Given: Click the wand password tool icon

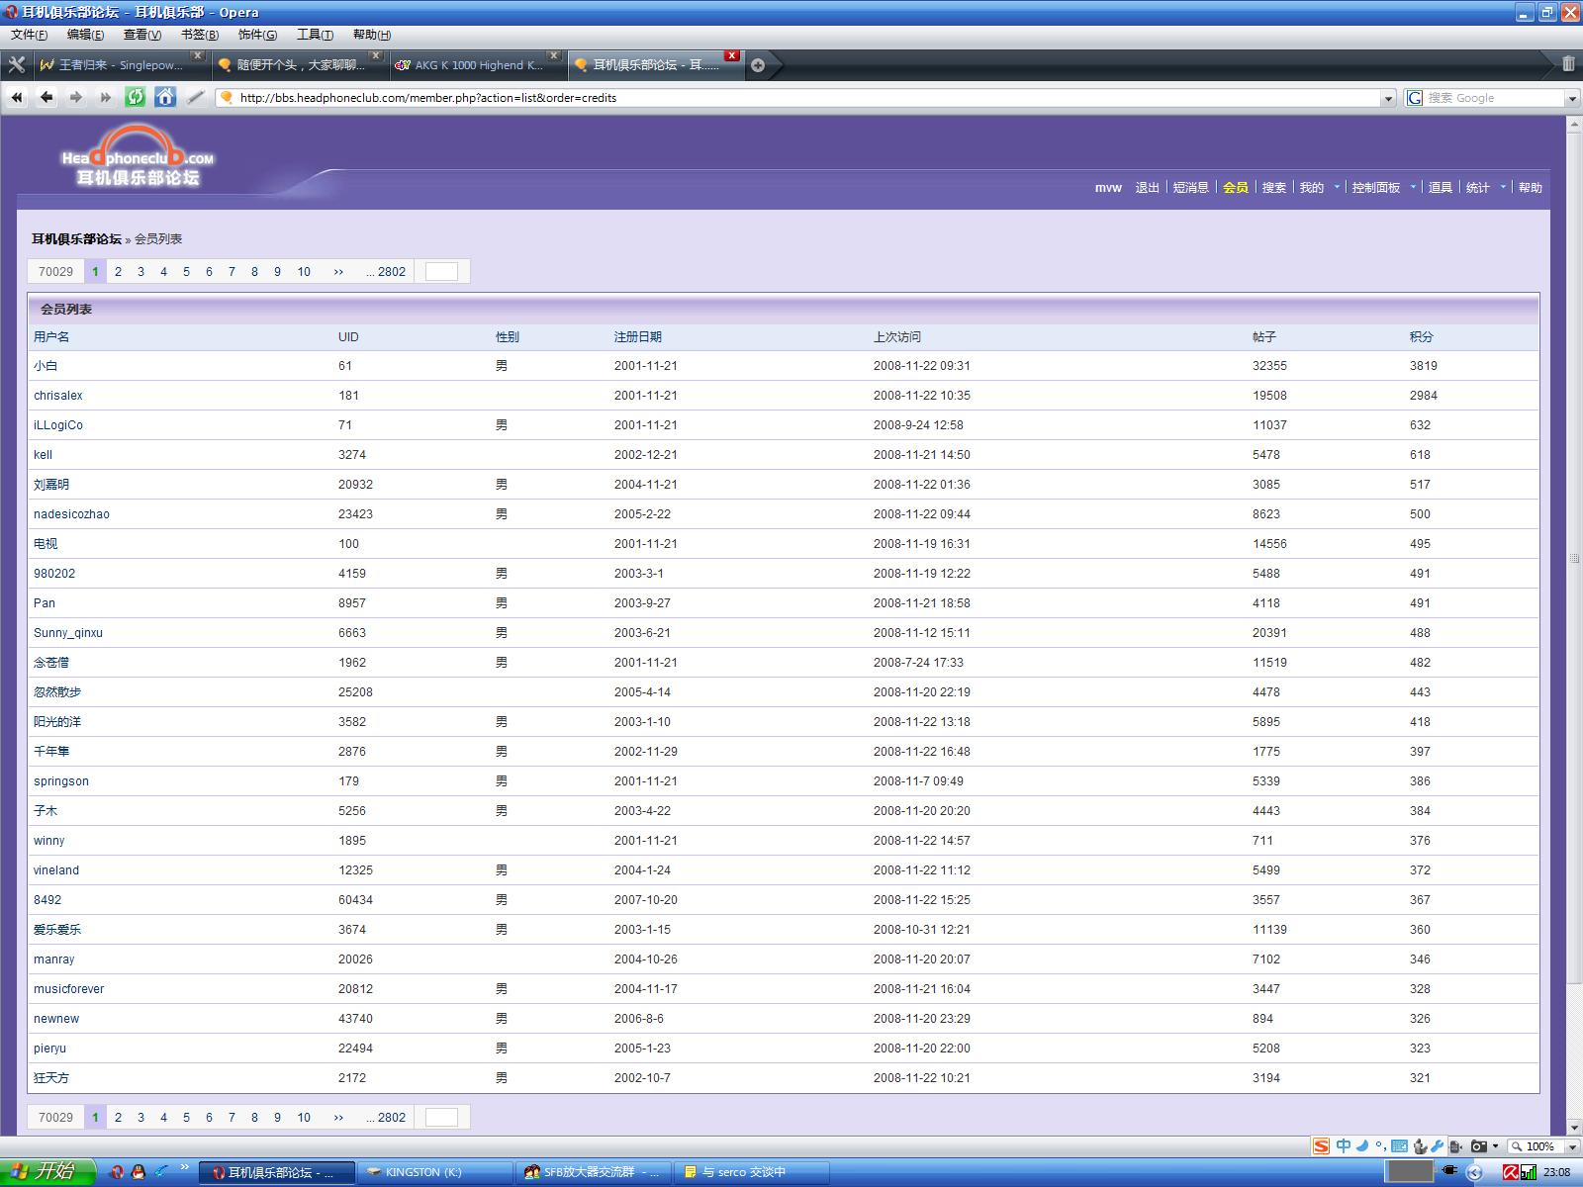Looking at the screenshot, I should pyautogui.click(x=196, y=97).
